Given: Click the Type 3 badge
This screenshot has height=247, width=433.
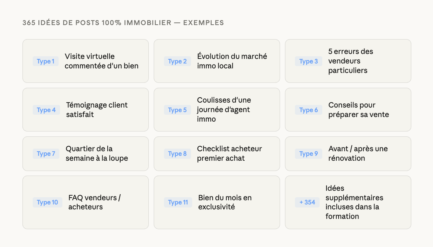Looking at the screenshot, I should coord(309,61).
